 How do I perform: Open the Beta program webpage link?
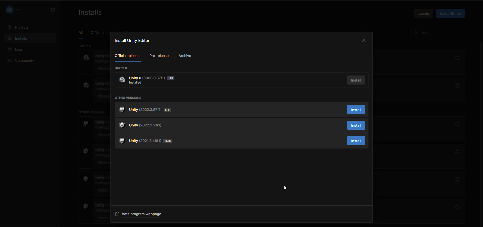pos(141,214)
